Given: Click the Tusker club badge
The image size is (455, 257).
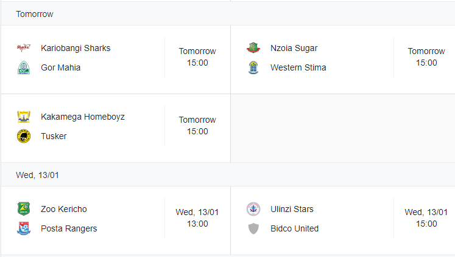Looking at the screenshot, I should 24,136.
